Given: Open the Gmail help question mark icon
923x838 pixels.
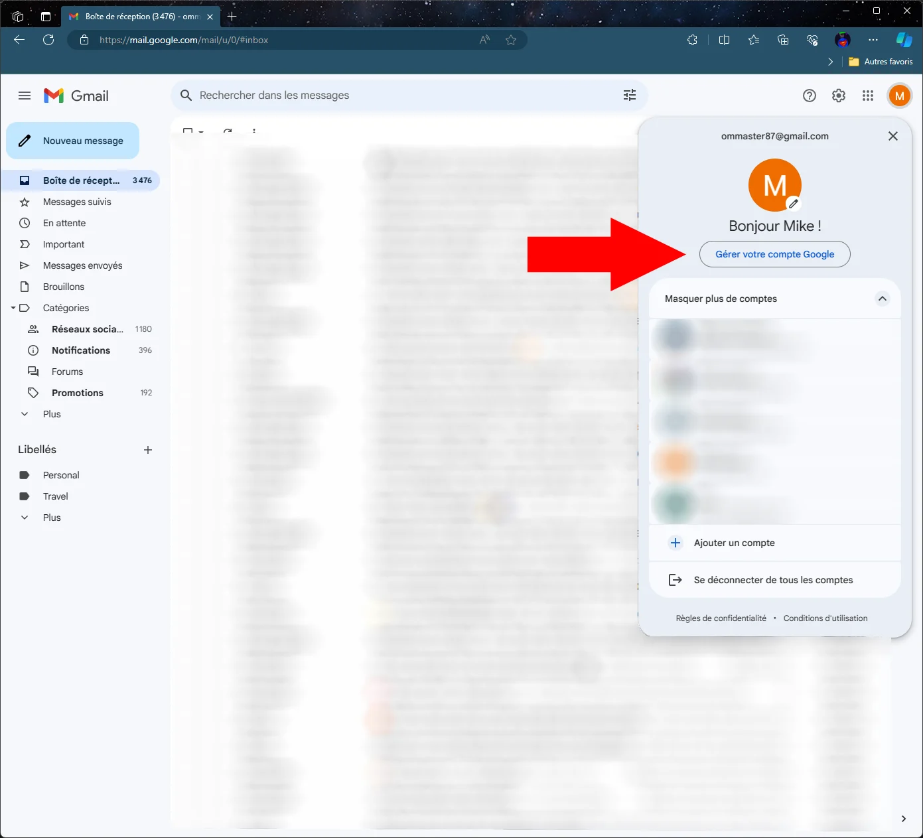Looking at the screenshot, I should [810, 96].
